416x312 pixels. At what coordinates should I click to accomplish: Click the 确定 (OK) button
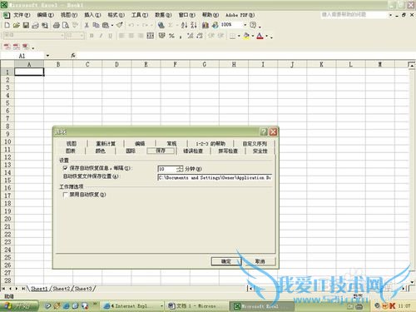(x=226, y=261)
